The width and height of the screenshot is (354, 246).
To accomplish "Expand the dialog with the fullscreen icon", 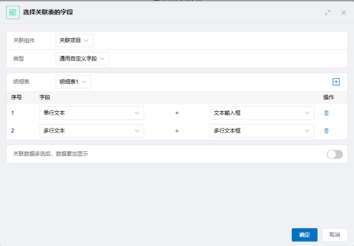I will 328,12.
